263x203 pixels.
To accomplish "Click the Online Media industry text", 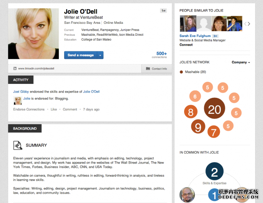I will point(113,23).
